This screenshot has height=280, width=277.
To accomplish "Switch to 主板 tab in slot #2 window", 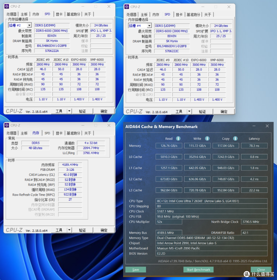I will [x=24, y=14].
